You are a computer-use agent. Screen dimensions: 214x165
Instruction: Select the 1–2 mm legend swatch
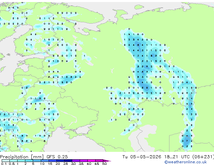click(21, 161)
